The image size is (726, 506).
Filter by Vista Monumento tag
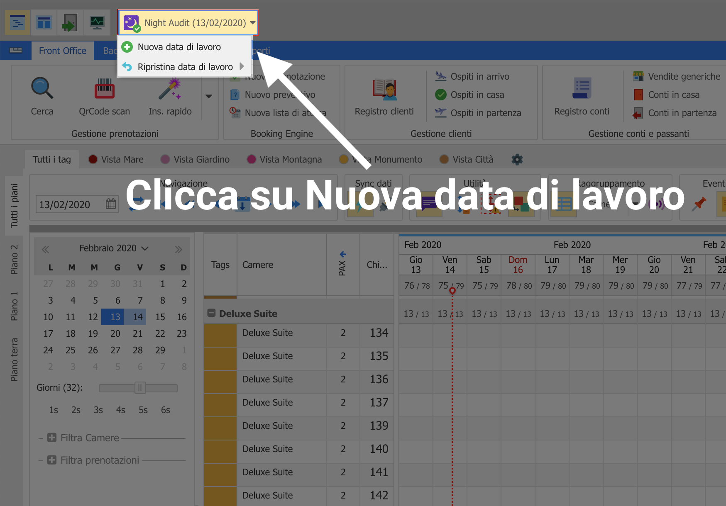pos(381,159)
